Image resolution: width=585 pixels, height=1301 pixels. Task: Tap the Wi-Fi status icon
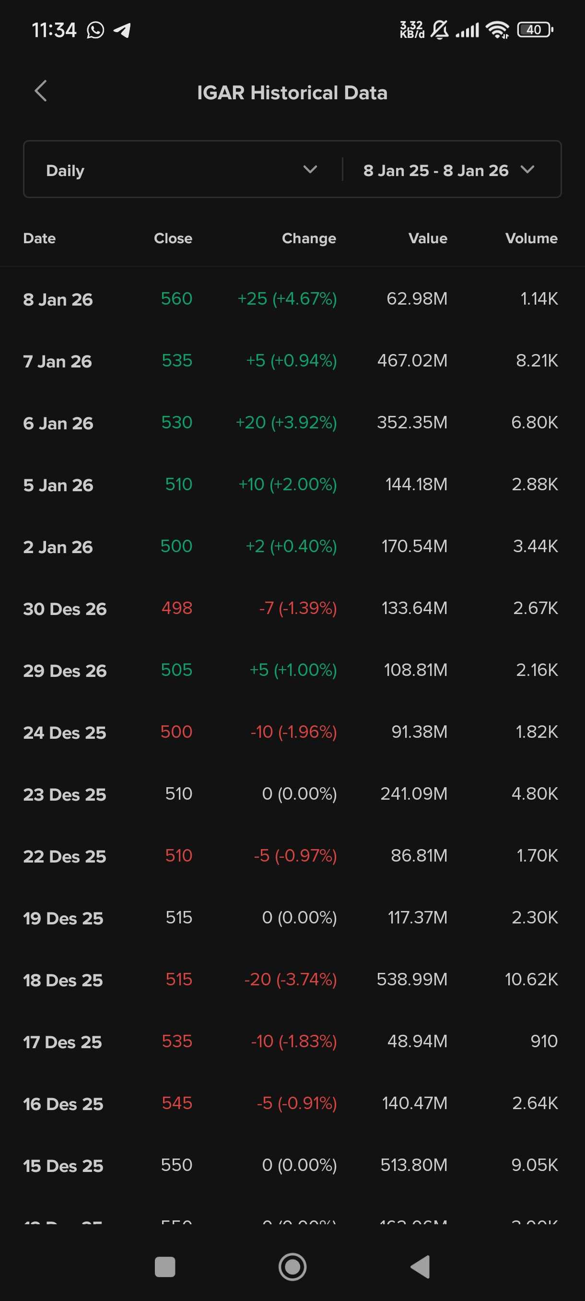497,30
